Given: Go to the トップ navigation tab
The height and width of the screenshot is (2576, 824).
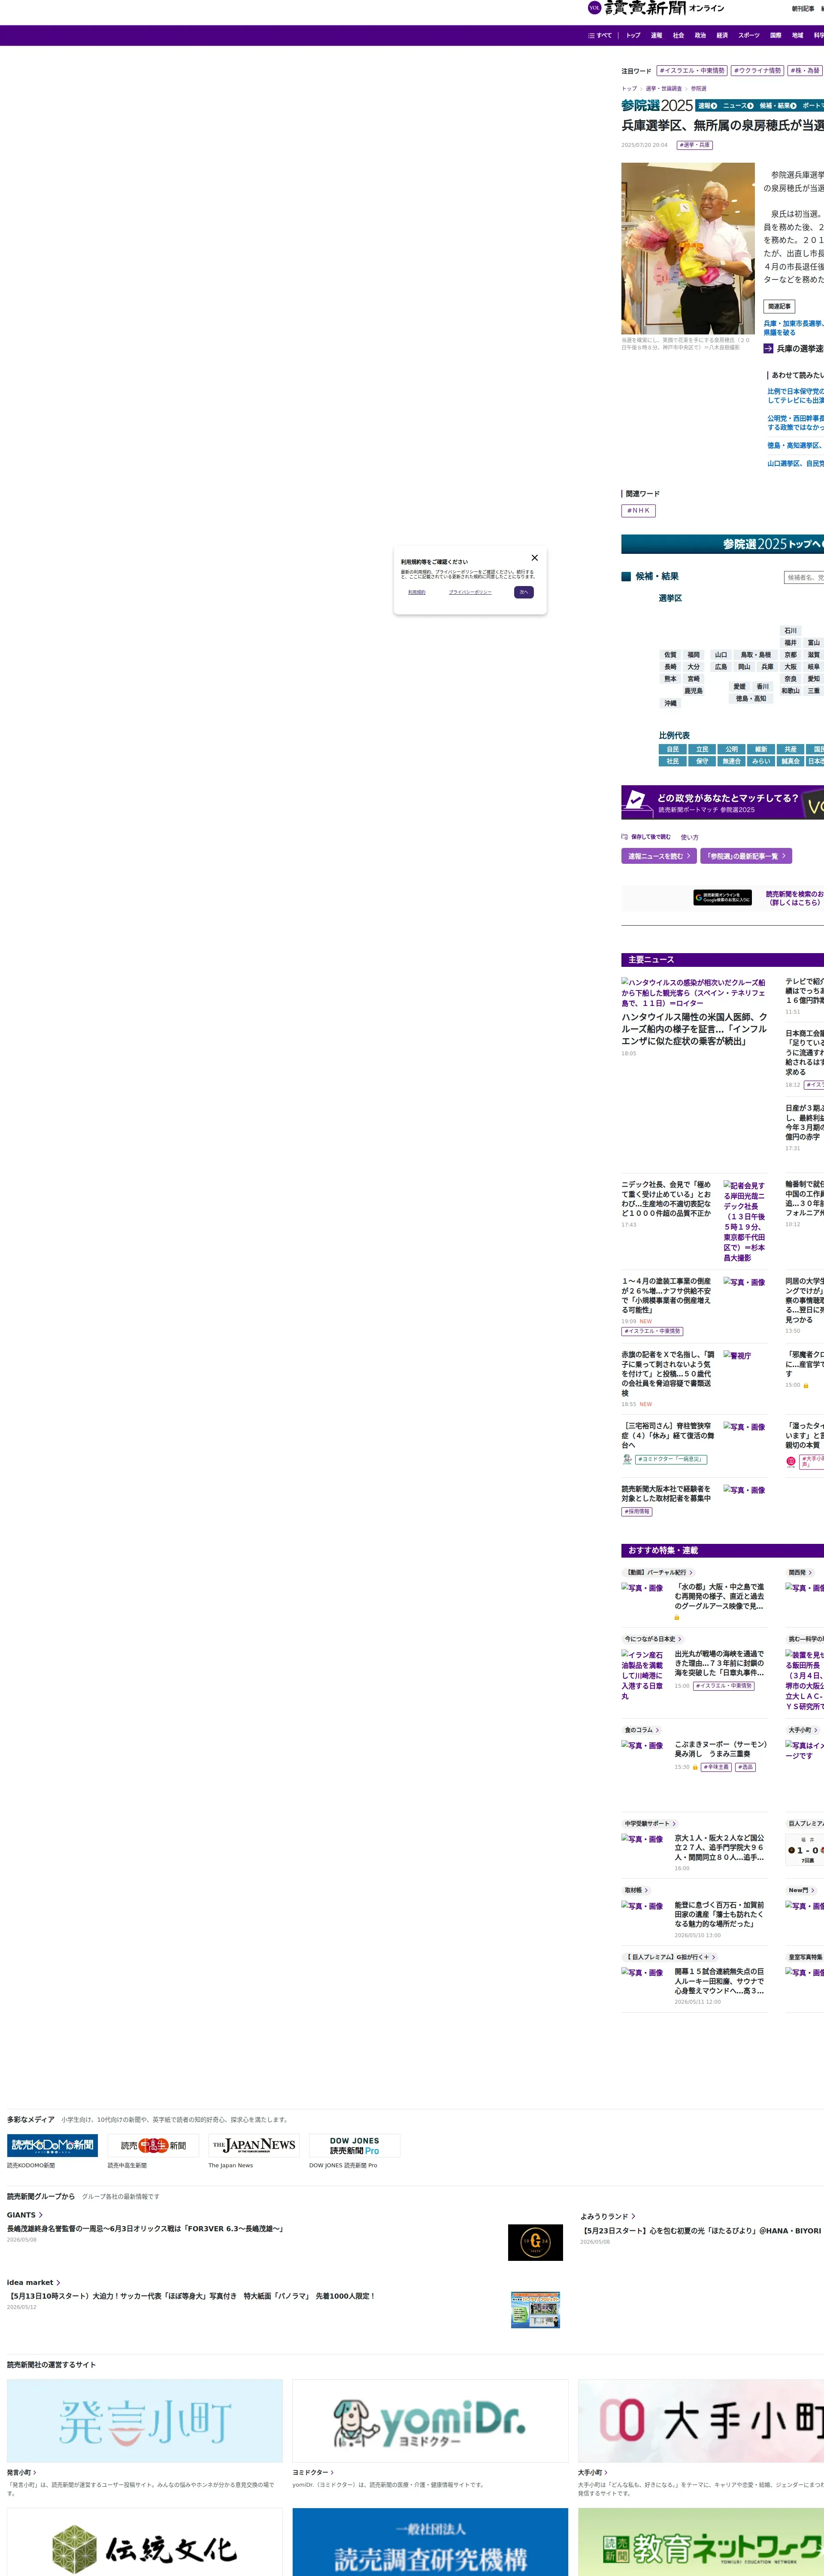Looking at the screenshot, I should 633,35.
